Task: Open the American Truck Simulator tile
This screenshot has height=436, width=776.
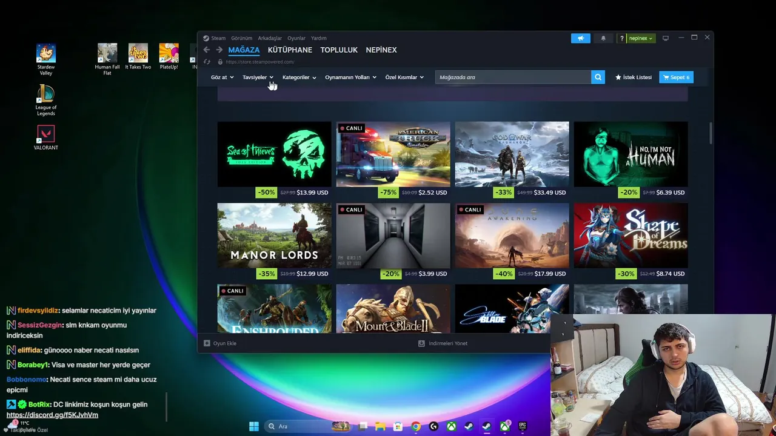Action: pyautogui.click(x=393, y=154)
